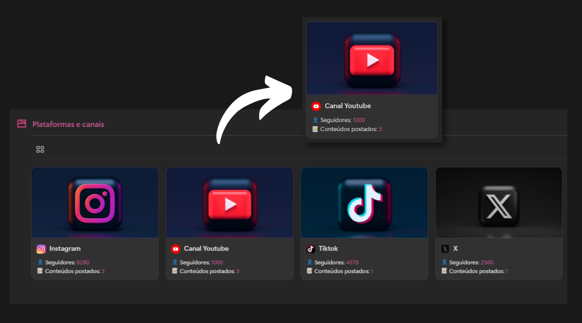Open the Tiktok card title
Screen dimensions: 582x323
pos(328,249)
